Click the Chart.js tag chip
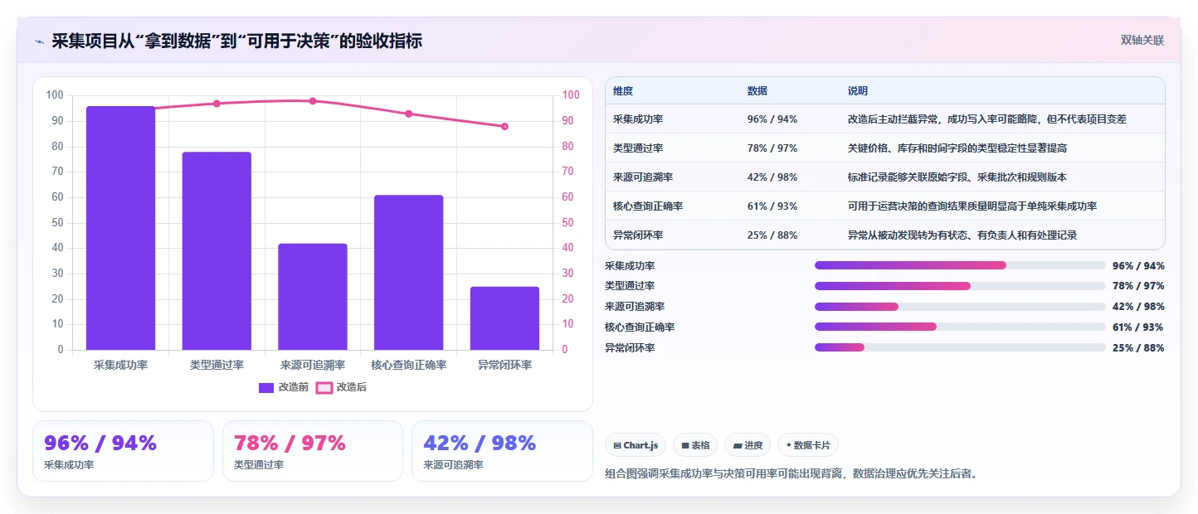Viewport: 1198px width, 514px height. [636, 445]
